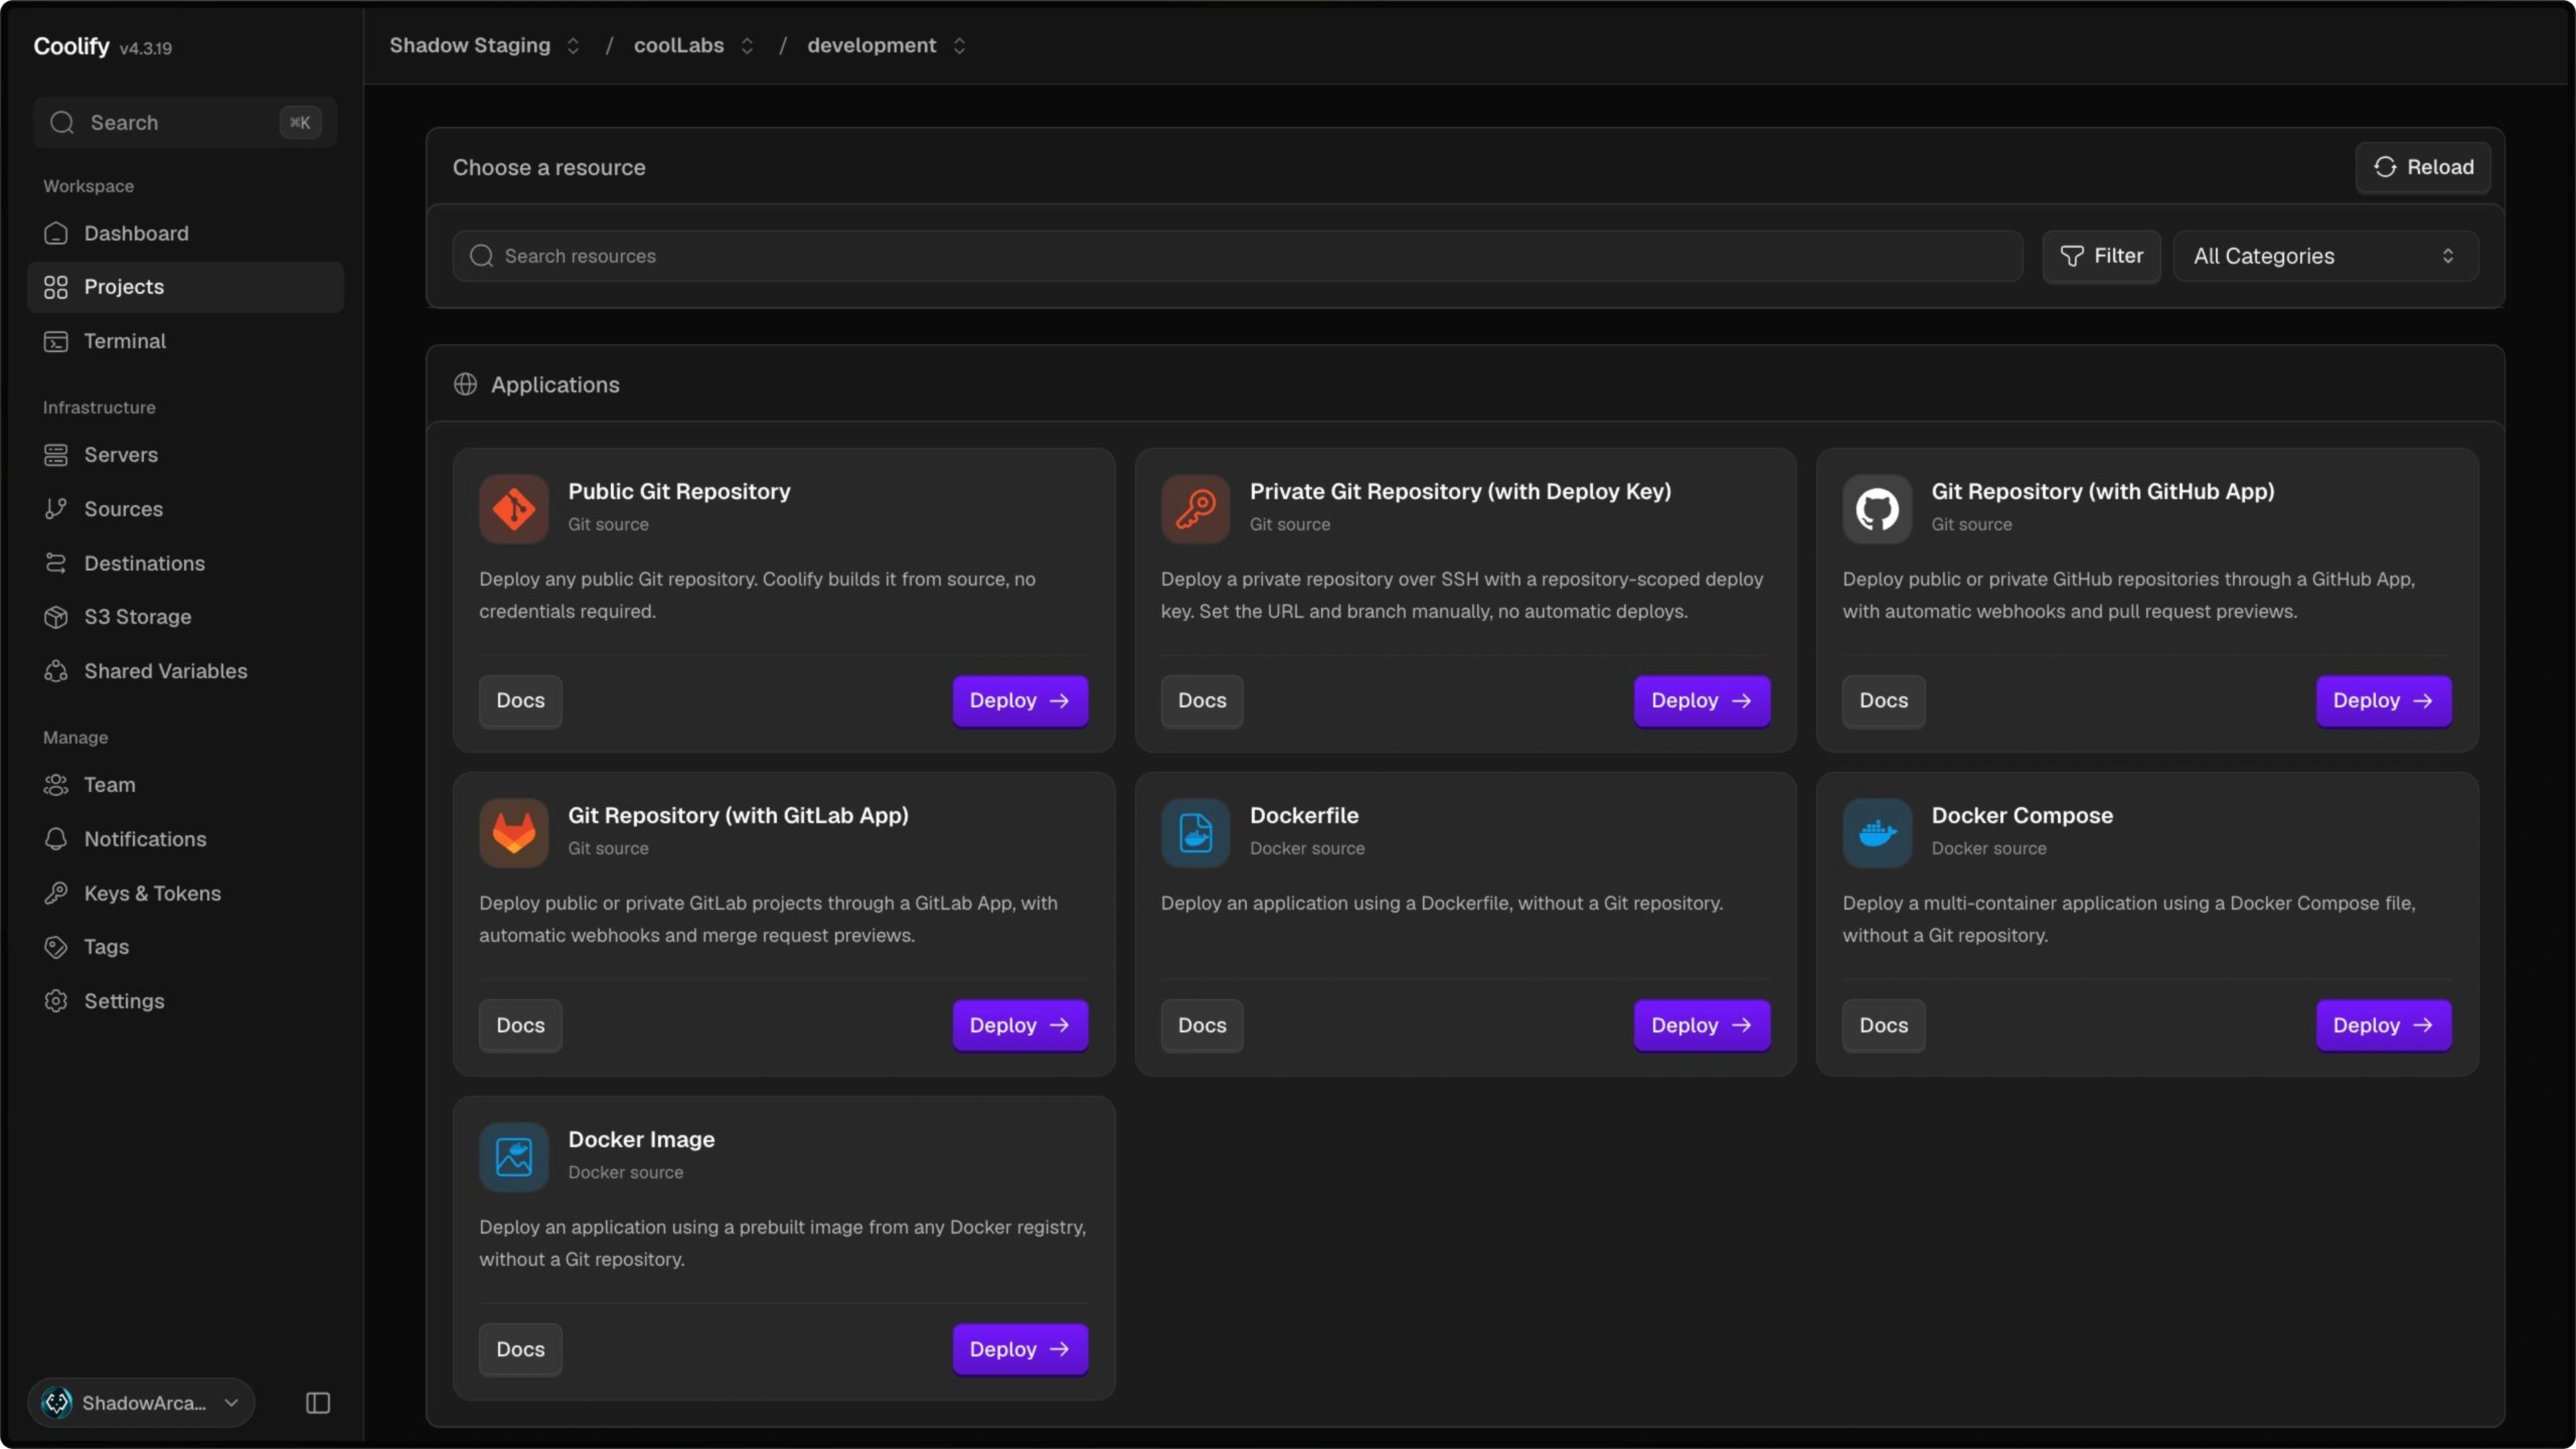2576x1449 pixels.
Task: Reload the resource list
Action: point(2423,167)
